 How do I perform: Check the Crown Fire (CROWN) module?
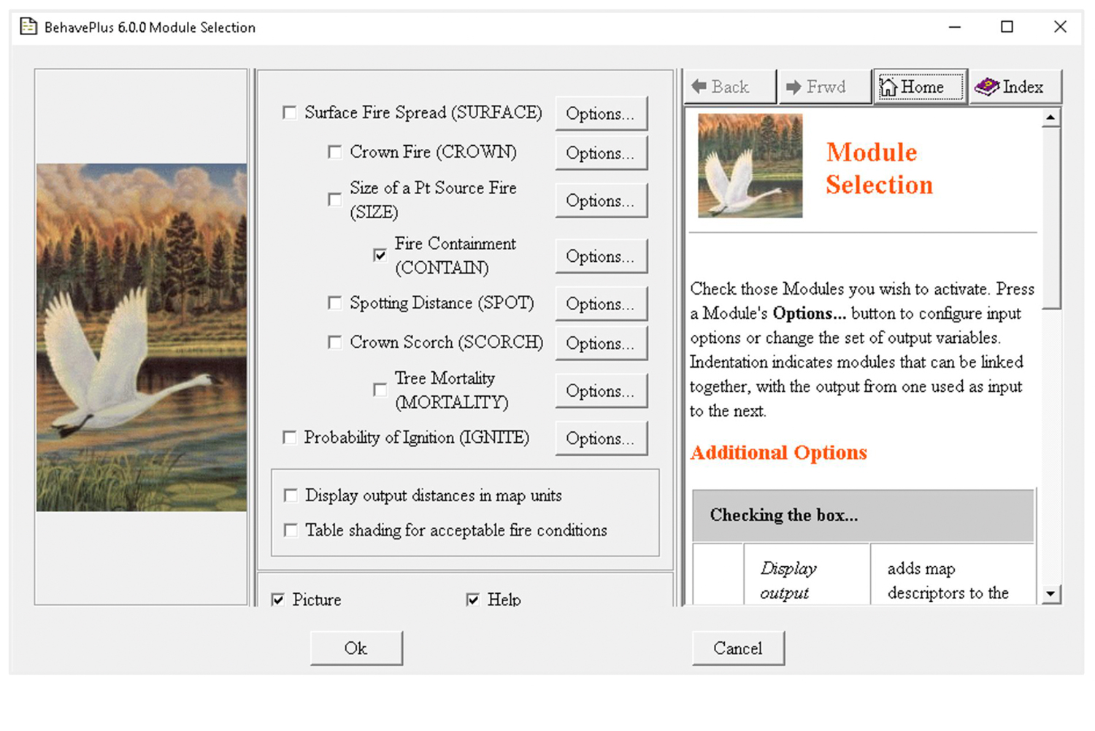pos(335,152)
